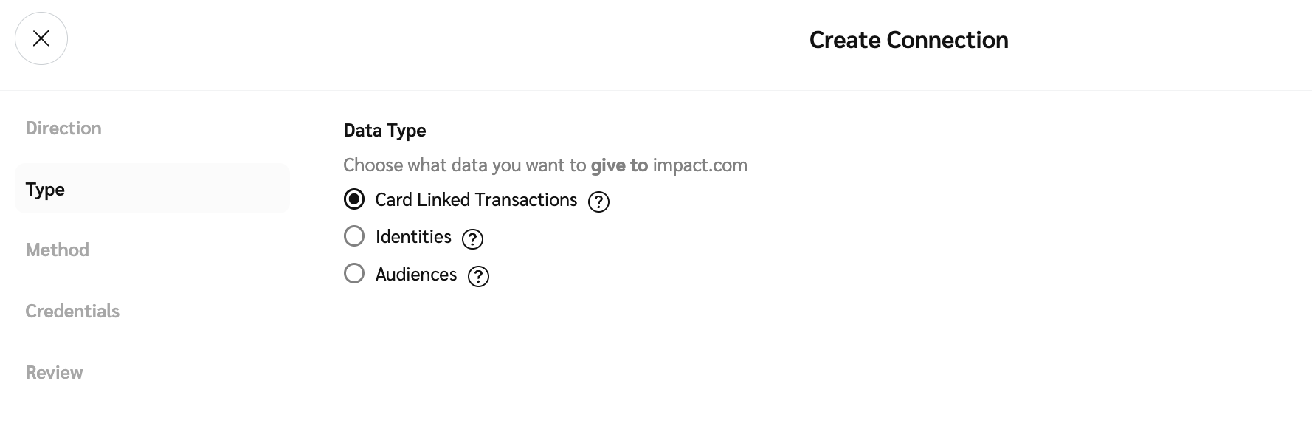Screen dimensions: 1312x440
Task: Click the question mark beside Audiences
Action: coord(479,276)
